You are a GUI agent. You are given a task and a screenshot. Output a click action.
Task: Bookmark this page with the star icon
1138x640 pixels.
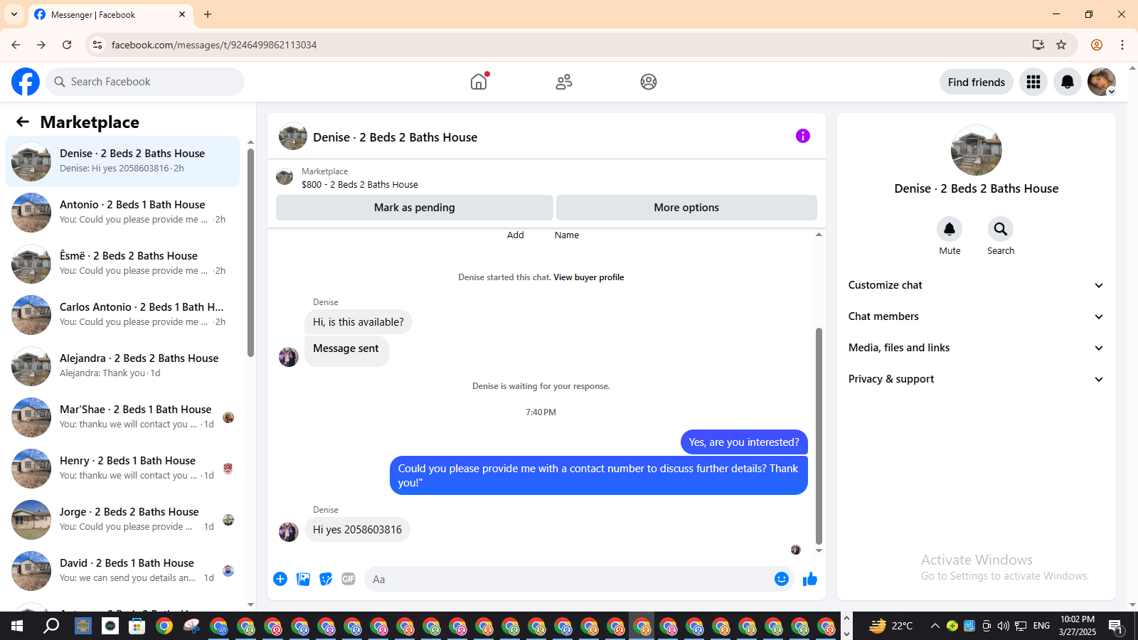click(x=1061, y=45)
